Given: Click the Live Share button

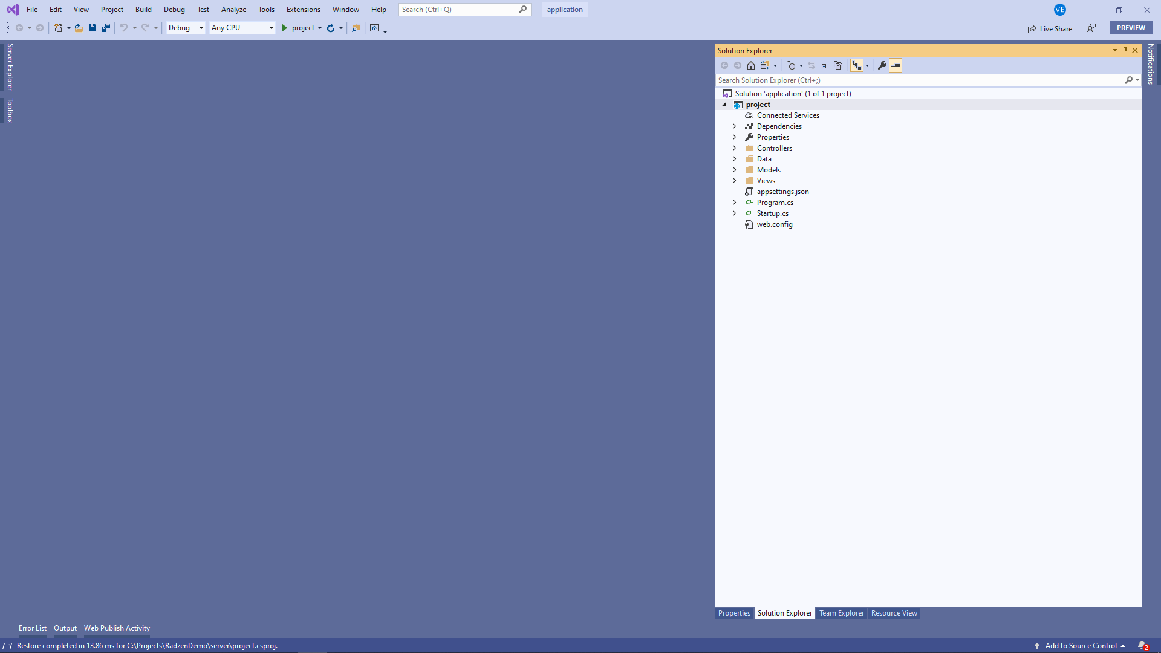Looking at the screenshot, I should point(1050,28).
